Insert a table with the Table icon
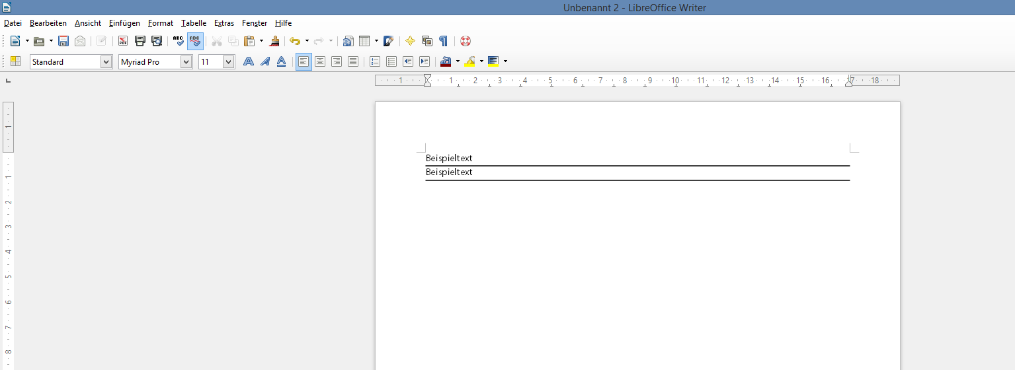The height and width of the screenshot is (370, 1015). pos(364,41)
